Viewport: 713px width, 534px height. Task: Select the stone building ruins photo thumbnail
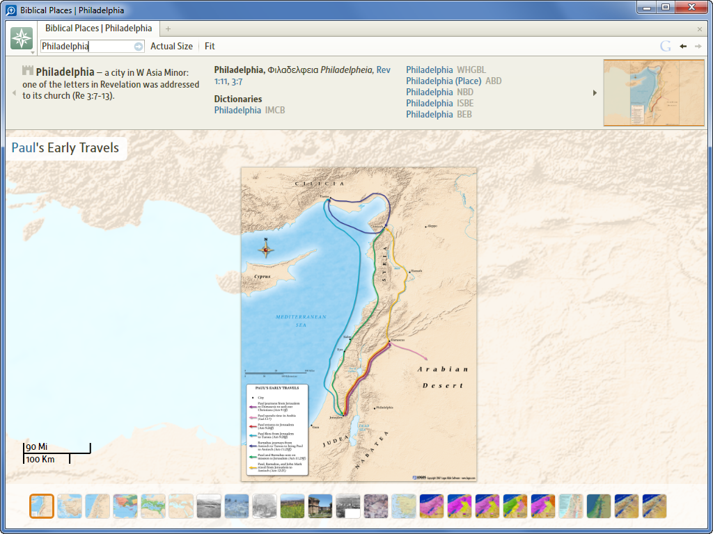320,506
